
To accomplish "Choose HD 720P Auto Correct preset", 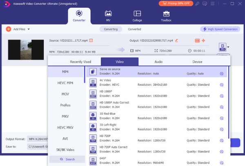I will [x=156, y=149].
